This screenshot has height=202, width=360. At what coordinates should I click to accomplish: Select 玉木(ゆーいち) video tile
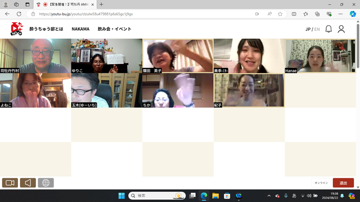pos(106,90)
